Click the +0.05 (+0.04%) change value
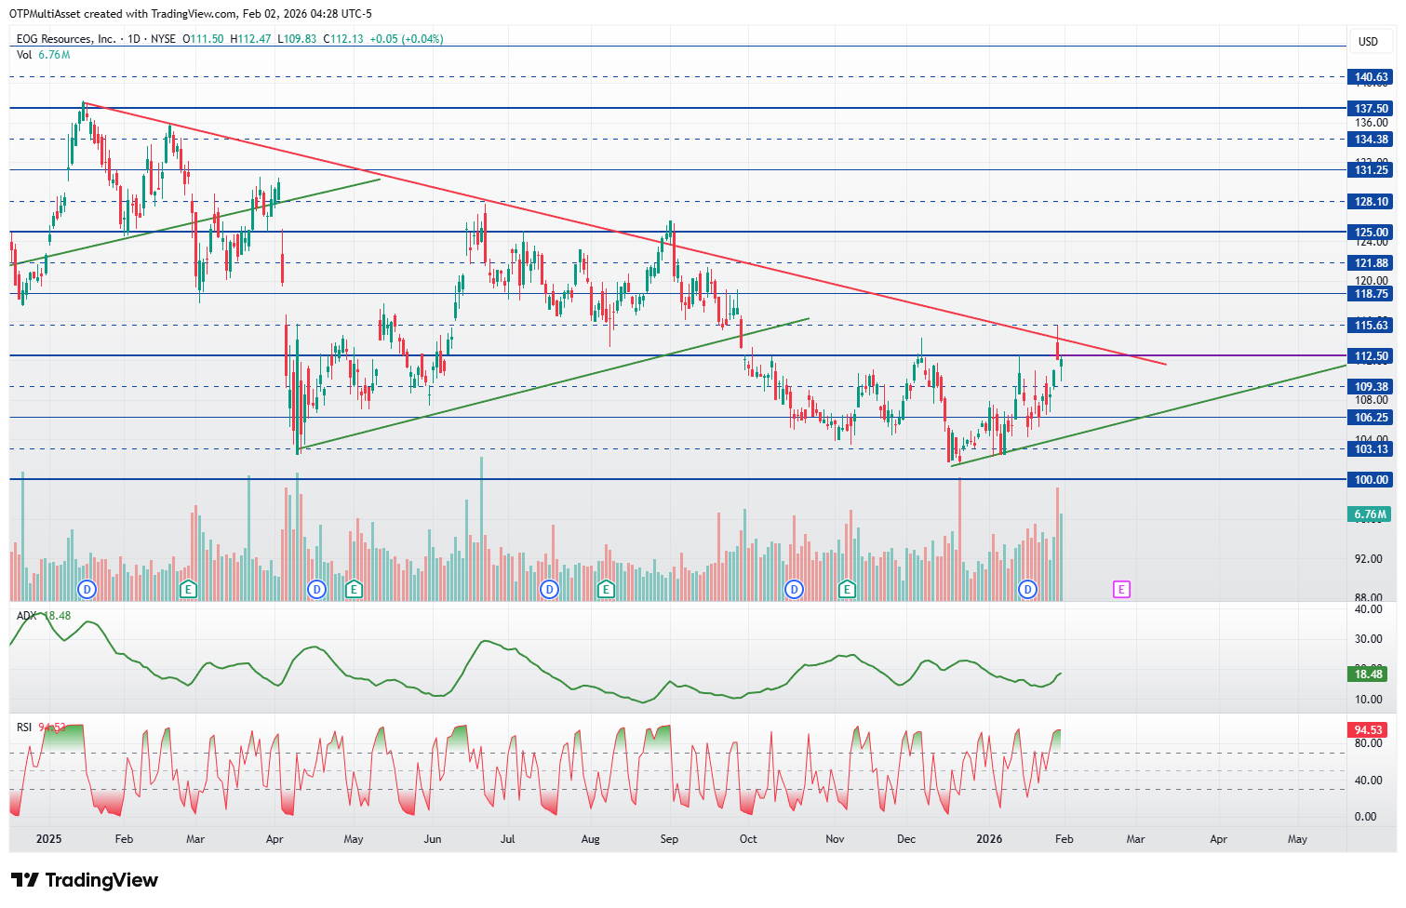This screenshot has height=908, width=1406. click(407, 39)
